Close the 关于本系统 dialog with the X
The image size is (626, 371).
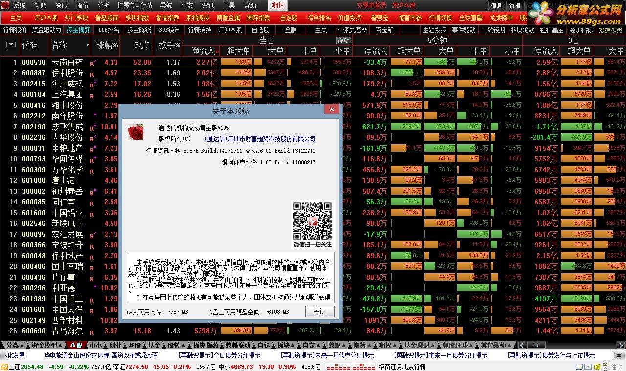(332, 109)
